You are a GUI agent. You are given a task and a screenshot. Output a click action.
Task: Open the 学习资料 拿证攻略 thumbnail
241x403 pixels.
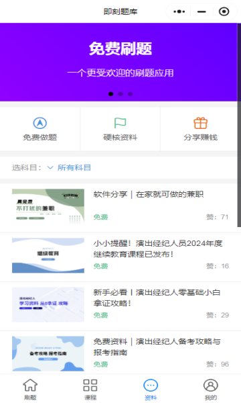pyautogui.click(x=48, y=304)
